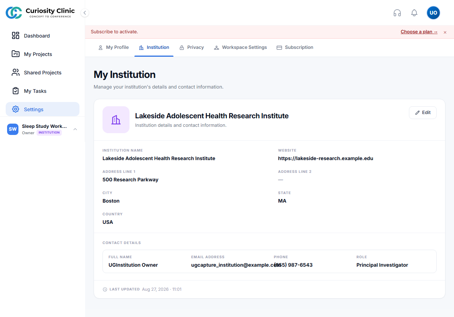454x317 pixels.
Task: Dismiss the subscribe banner
Action: pos(445,32)
